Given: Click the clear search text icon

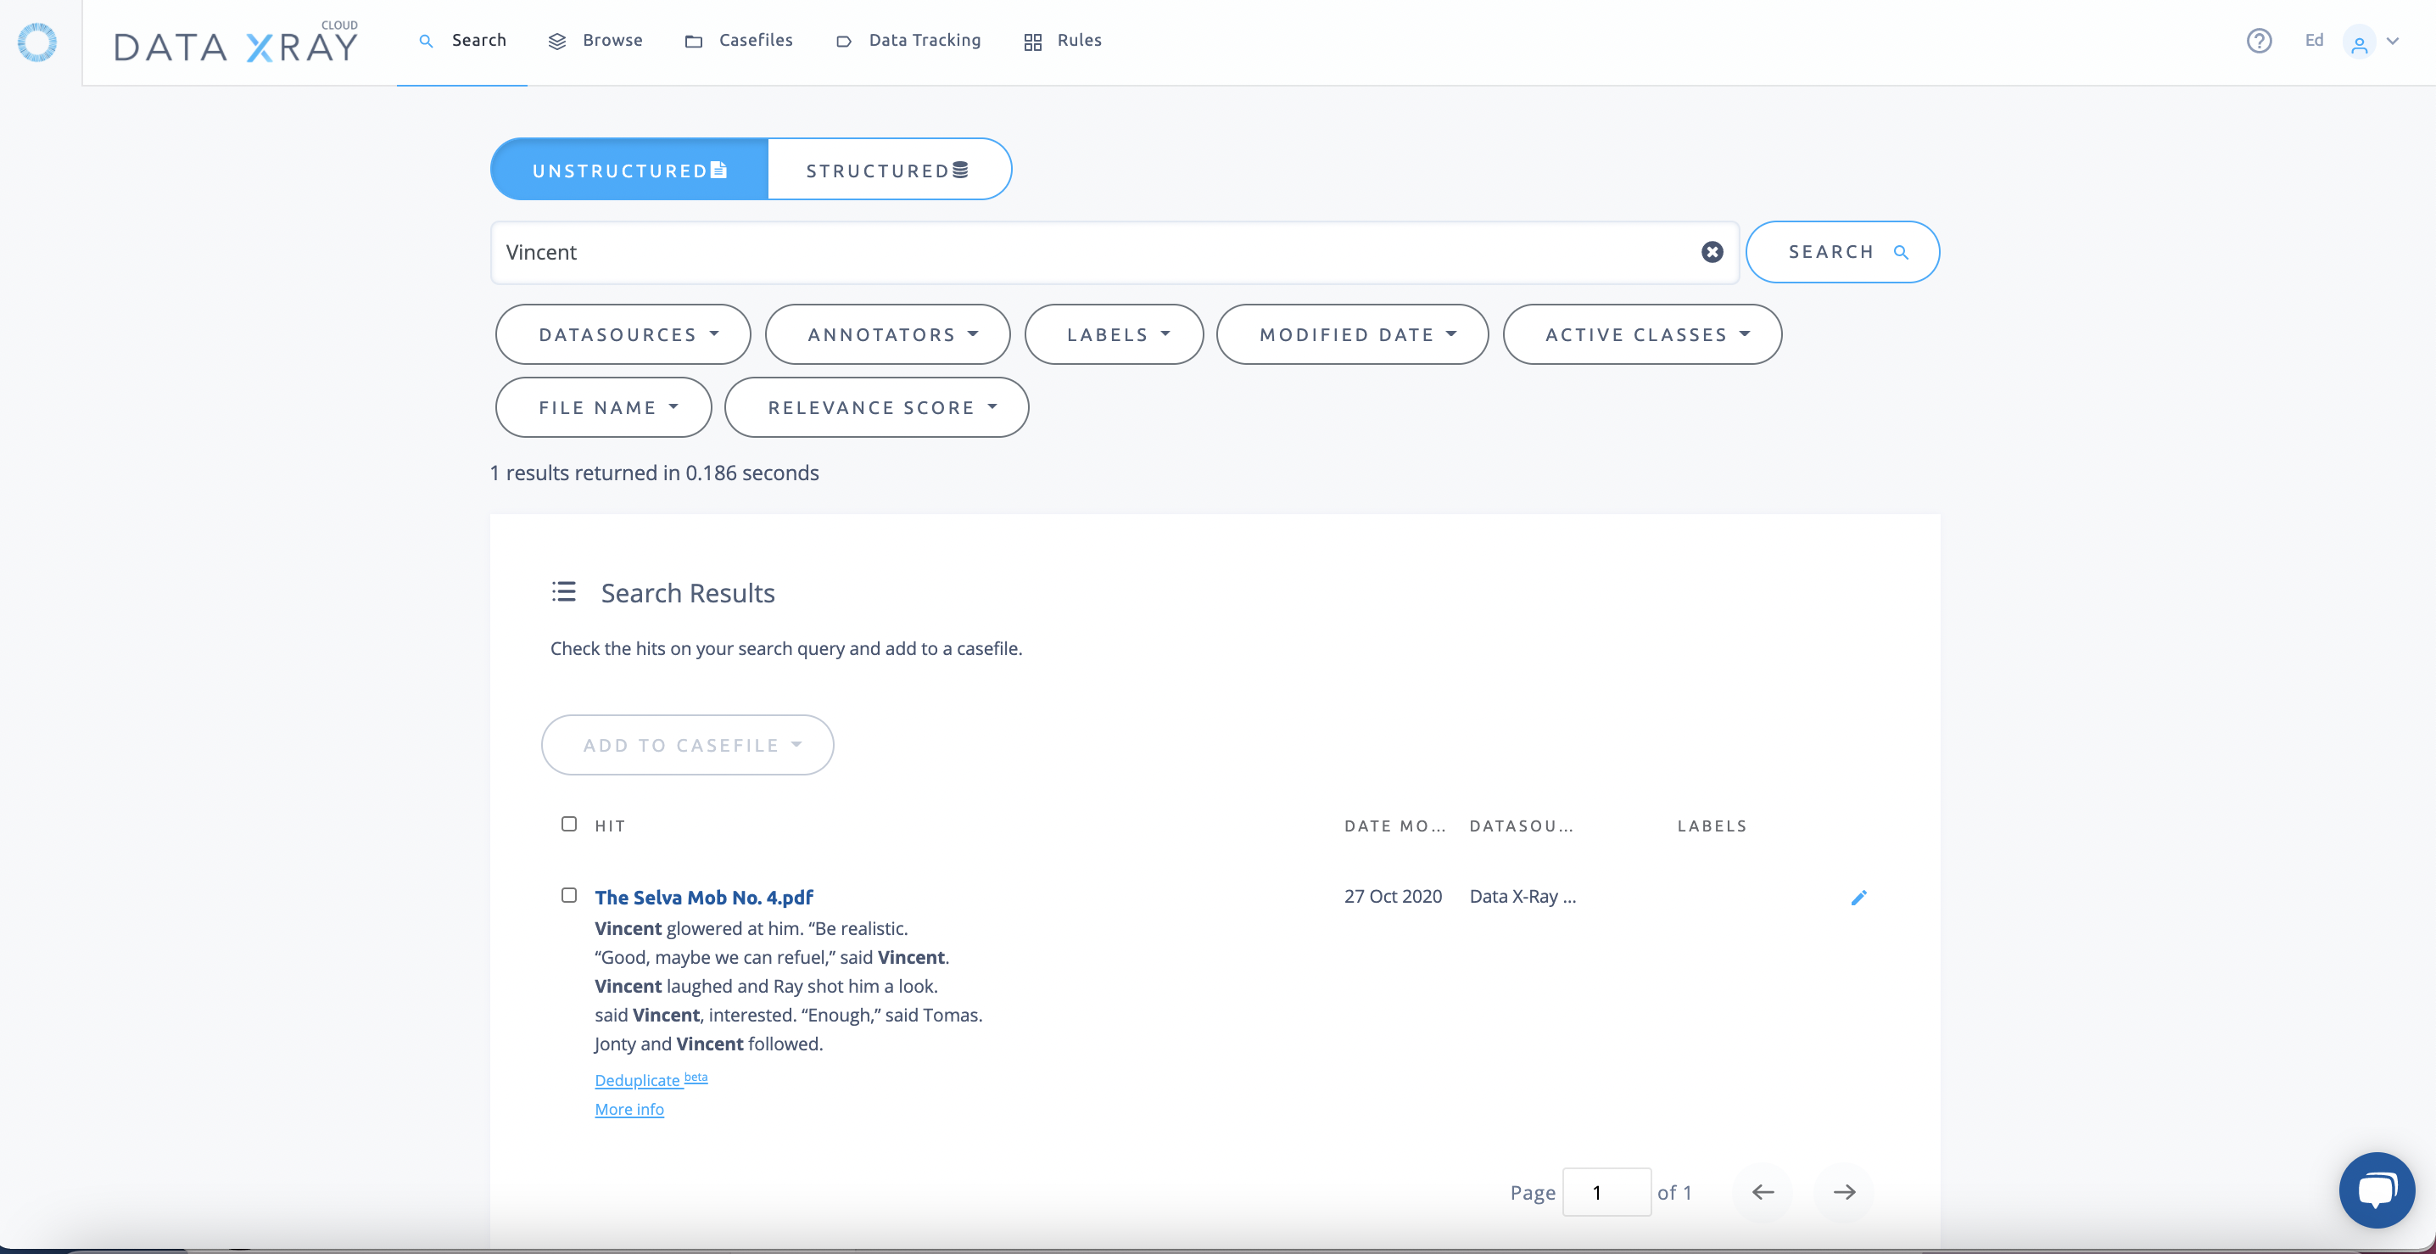Looking at the screenshot, I should pos(1712,251).
